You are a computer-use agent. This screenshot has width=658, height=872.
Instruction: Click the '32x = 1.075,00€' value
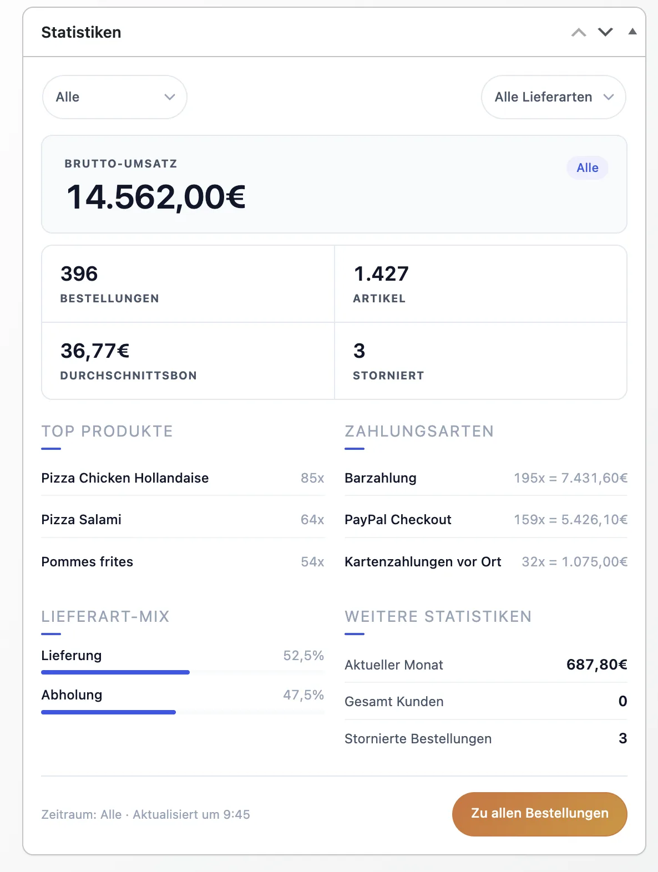(x=574, y=562)
